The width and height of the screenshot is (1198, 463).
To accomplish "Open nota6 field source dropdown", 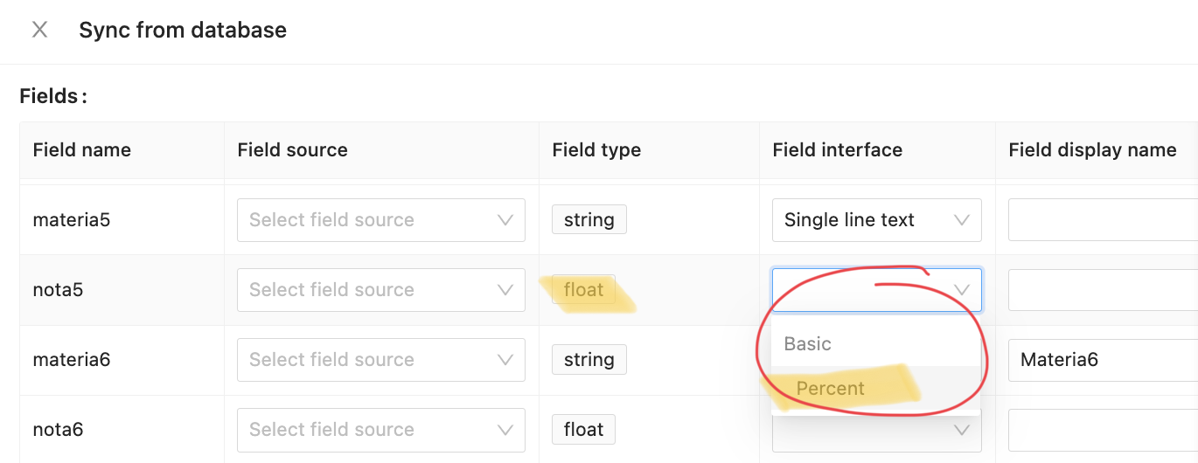I will point(367,430).
